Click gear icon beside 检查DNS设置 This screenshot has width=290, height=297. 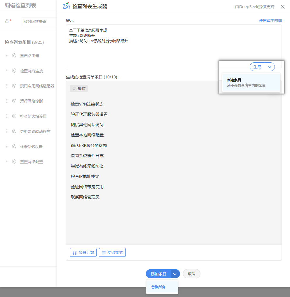pos(14,147)
